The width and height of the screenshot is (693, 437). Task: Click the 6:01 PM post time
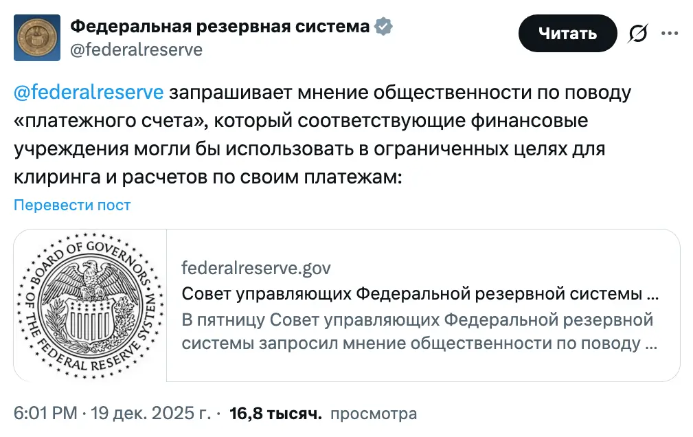coord(45,414)
